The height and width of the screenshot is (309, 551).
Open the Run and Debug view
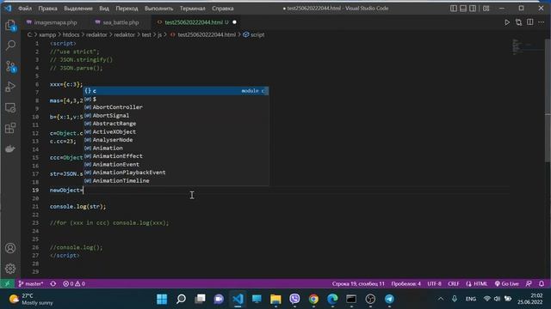10,87
